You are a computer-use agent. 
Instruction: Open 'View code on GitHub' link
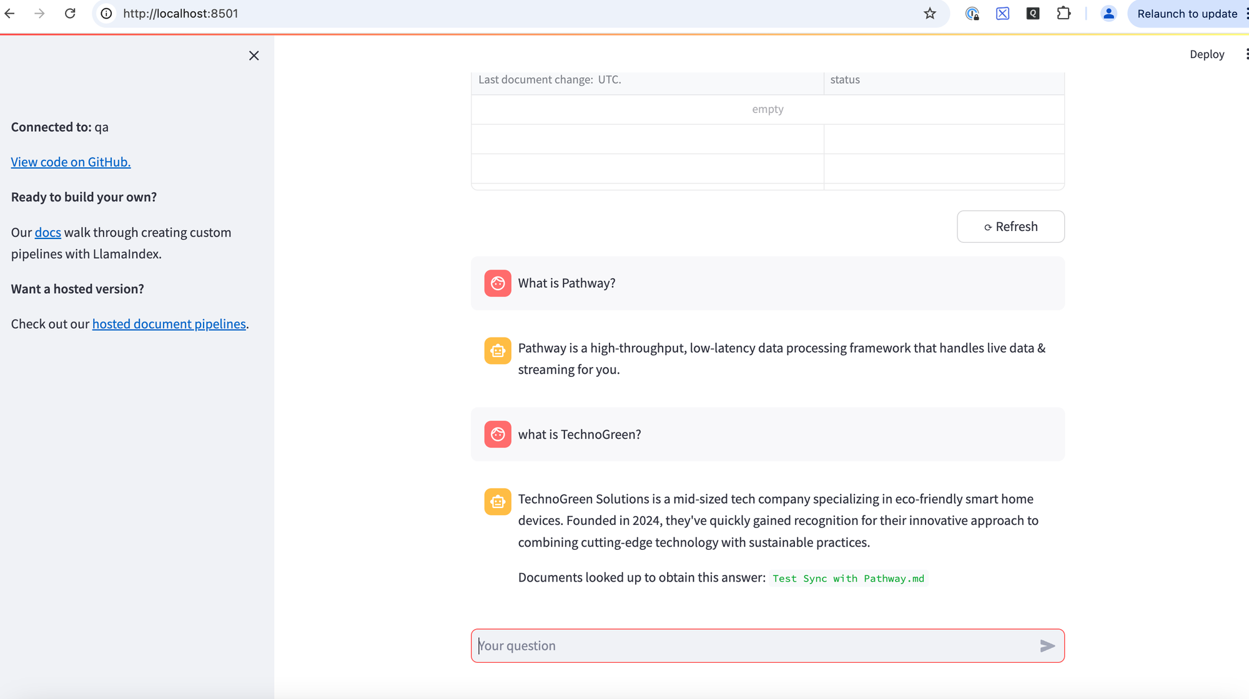tap(71, 162)
